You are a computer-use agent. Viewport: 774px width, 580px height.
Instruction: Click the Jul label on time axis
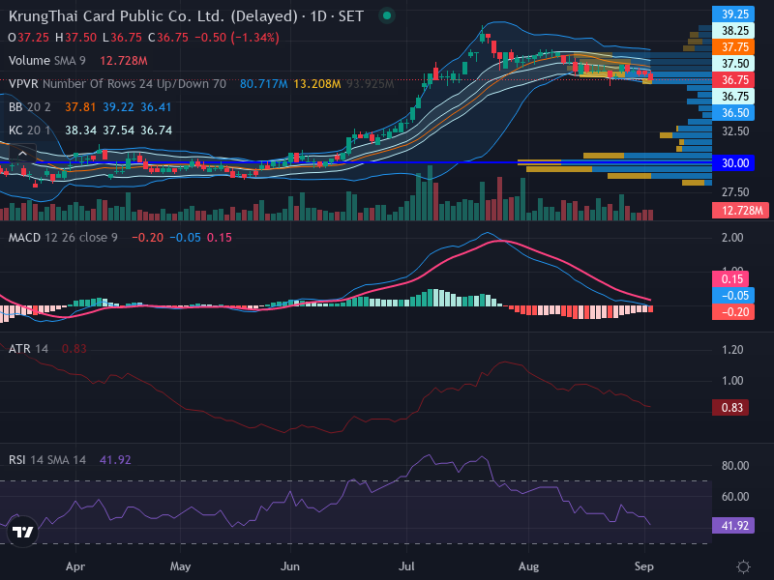tap(406, 566)
